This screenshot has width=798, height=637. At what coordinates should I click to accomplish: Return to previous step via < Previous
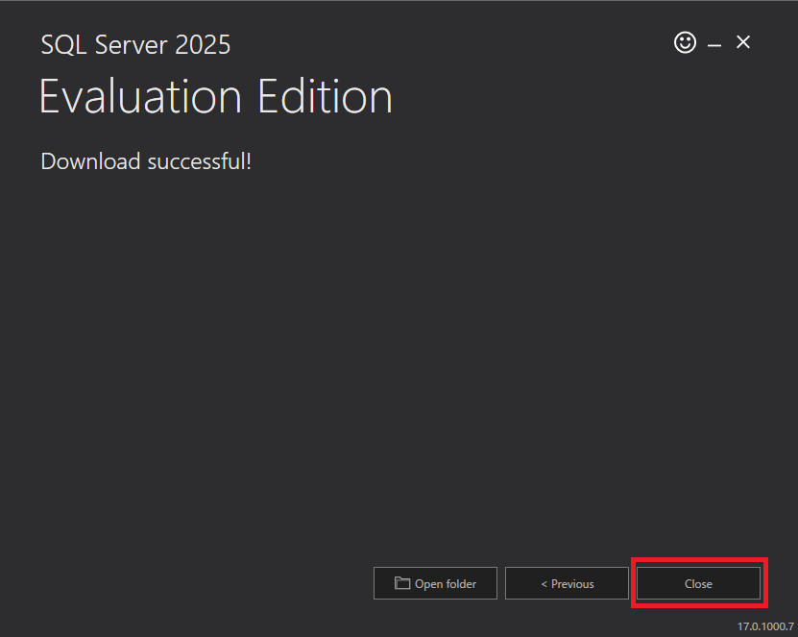pos(567,583)
